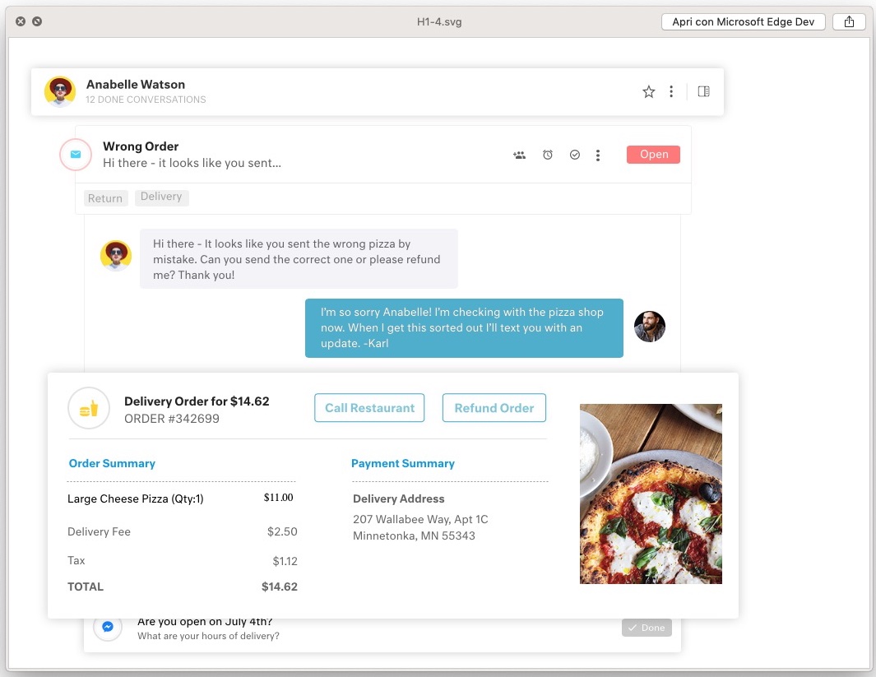Image resolution: width=876 pixels, height=677 pixels.
Task: Click the Wrong Order conversation title
Action: [141, 146]
